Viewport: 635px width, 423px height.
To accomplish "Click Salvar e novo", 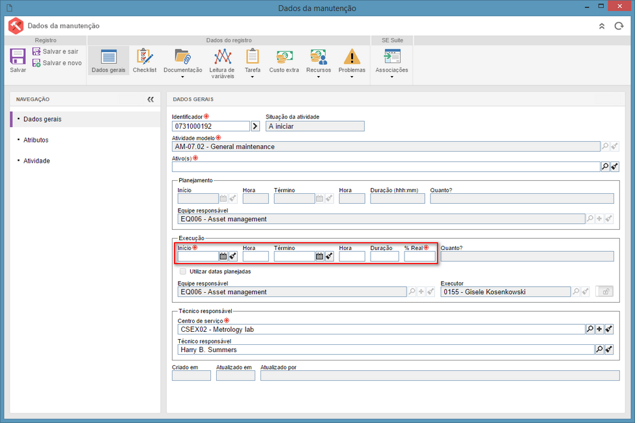I will pos(57,62).
